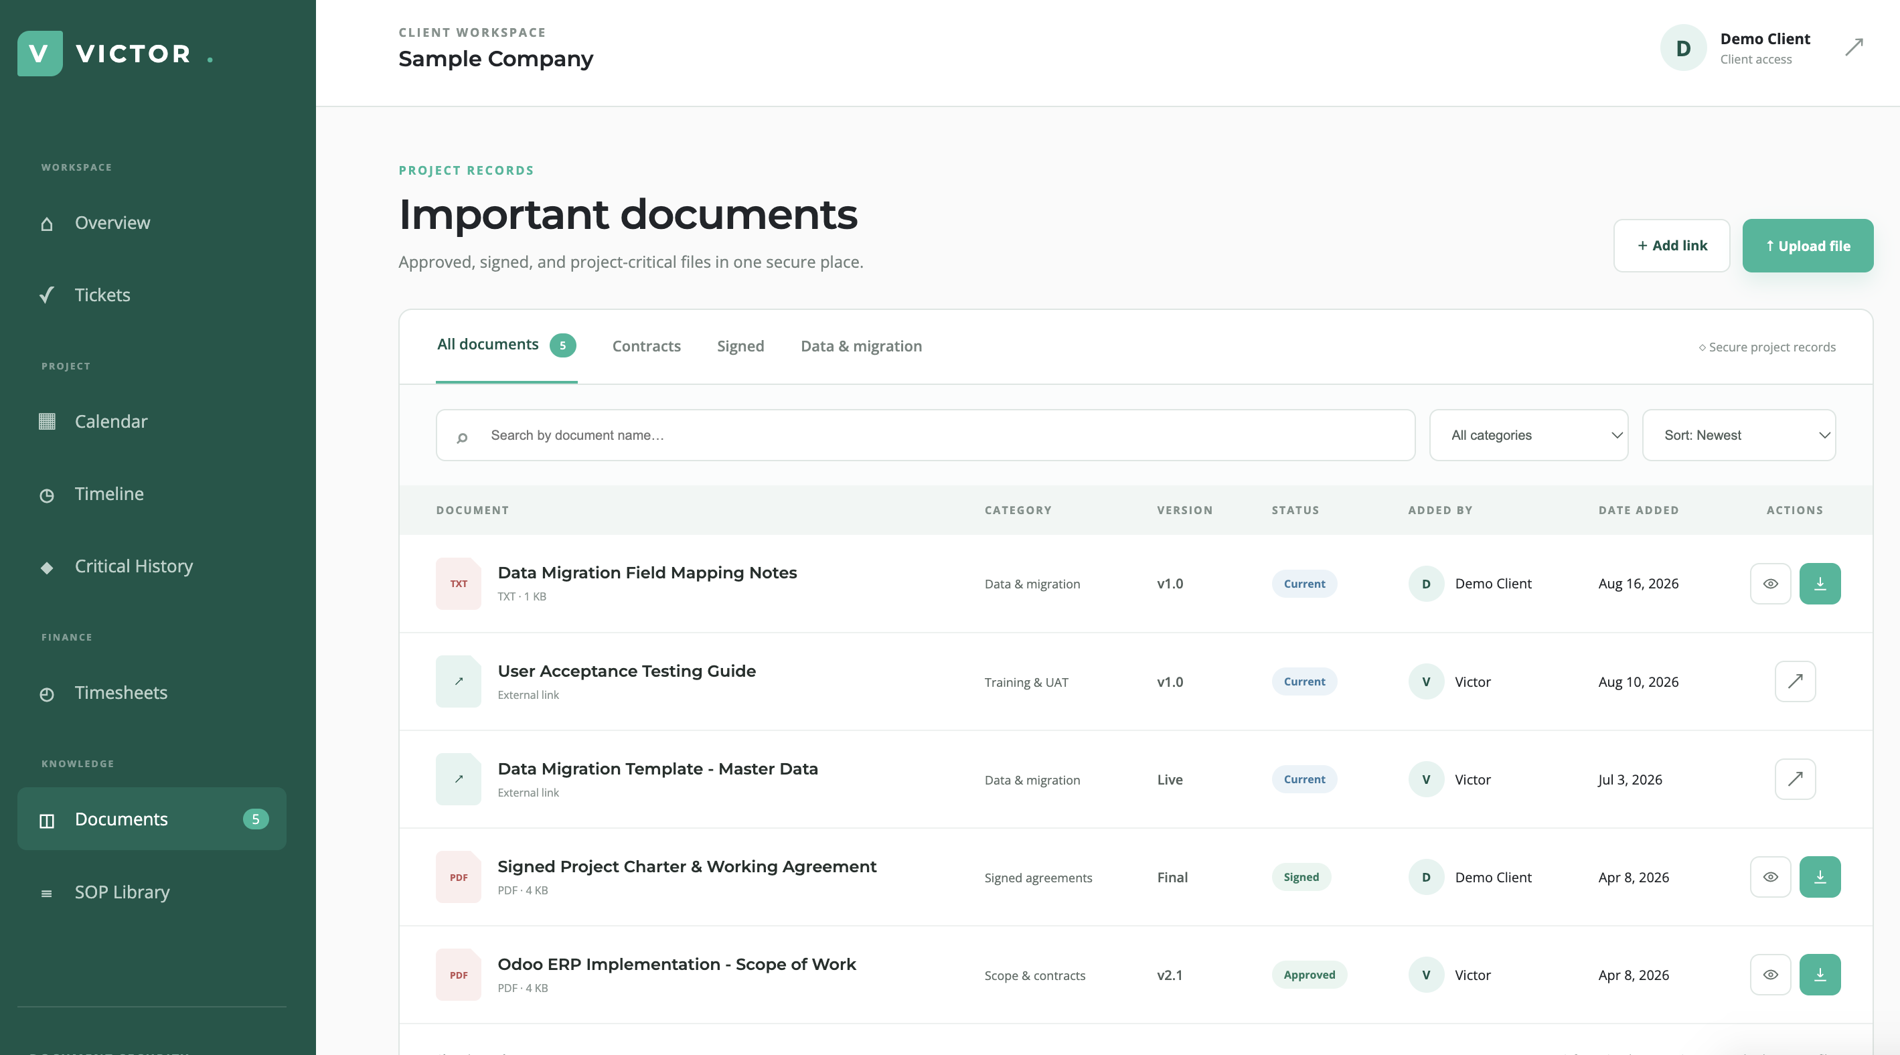Click link file icon of Data Migration Template

click(x=458, y=779)
